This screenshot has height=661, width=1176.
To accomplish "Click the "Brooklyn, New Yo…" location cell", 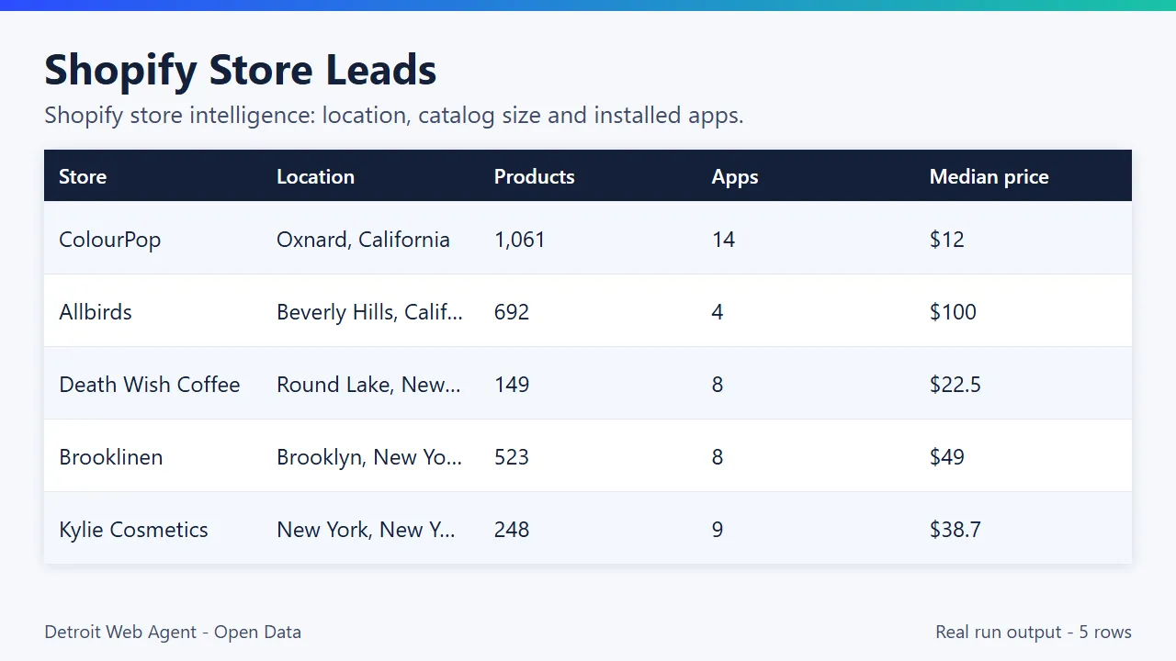I will [x=369, y=457].
